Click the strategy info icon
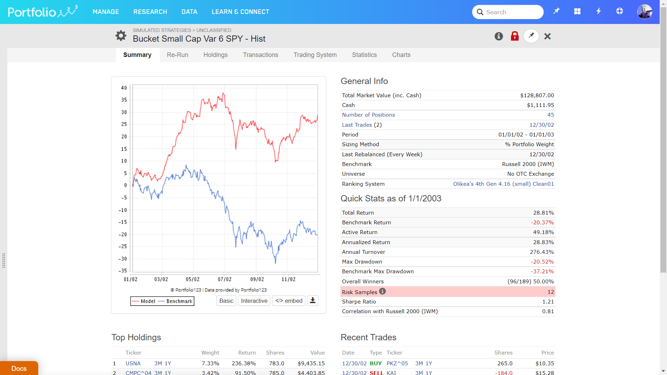Viewport: 667px width, 375px height. tap(499, 36)
